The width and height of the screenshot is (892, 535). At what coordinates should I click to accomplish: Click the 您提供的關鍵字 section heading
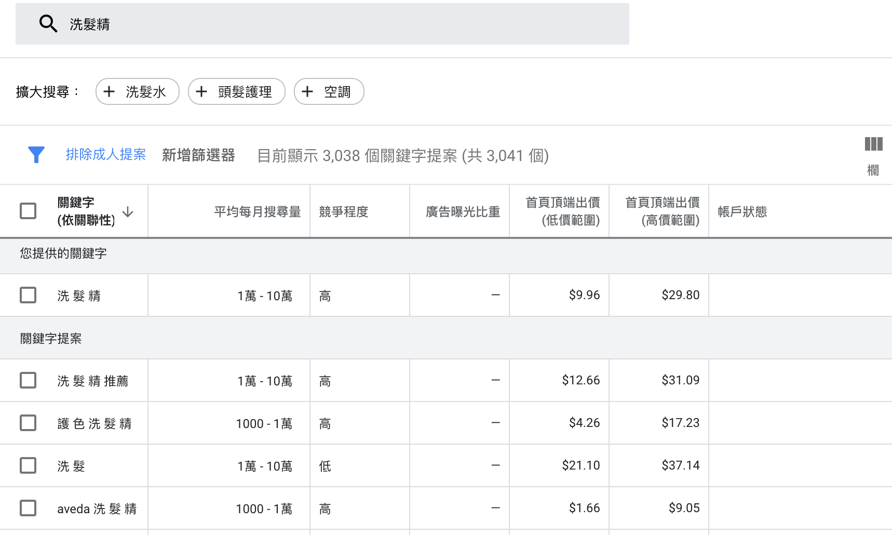63,253
